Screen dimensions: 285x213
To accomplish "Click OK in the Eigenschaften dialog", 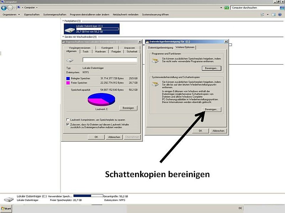I will point(96,137).
